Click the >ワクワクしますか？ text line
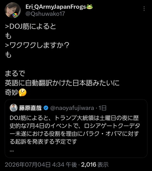Screen dimensions: 152x171 [37, 45]
